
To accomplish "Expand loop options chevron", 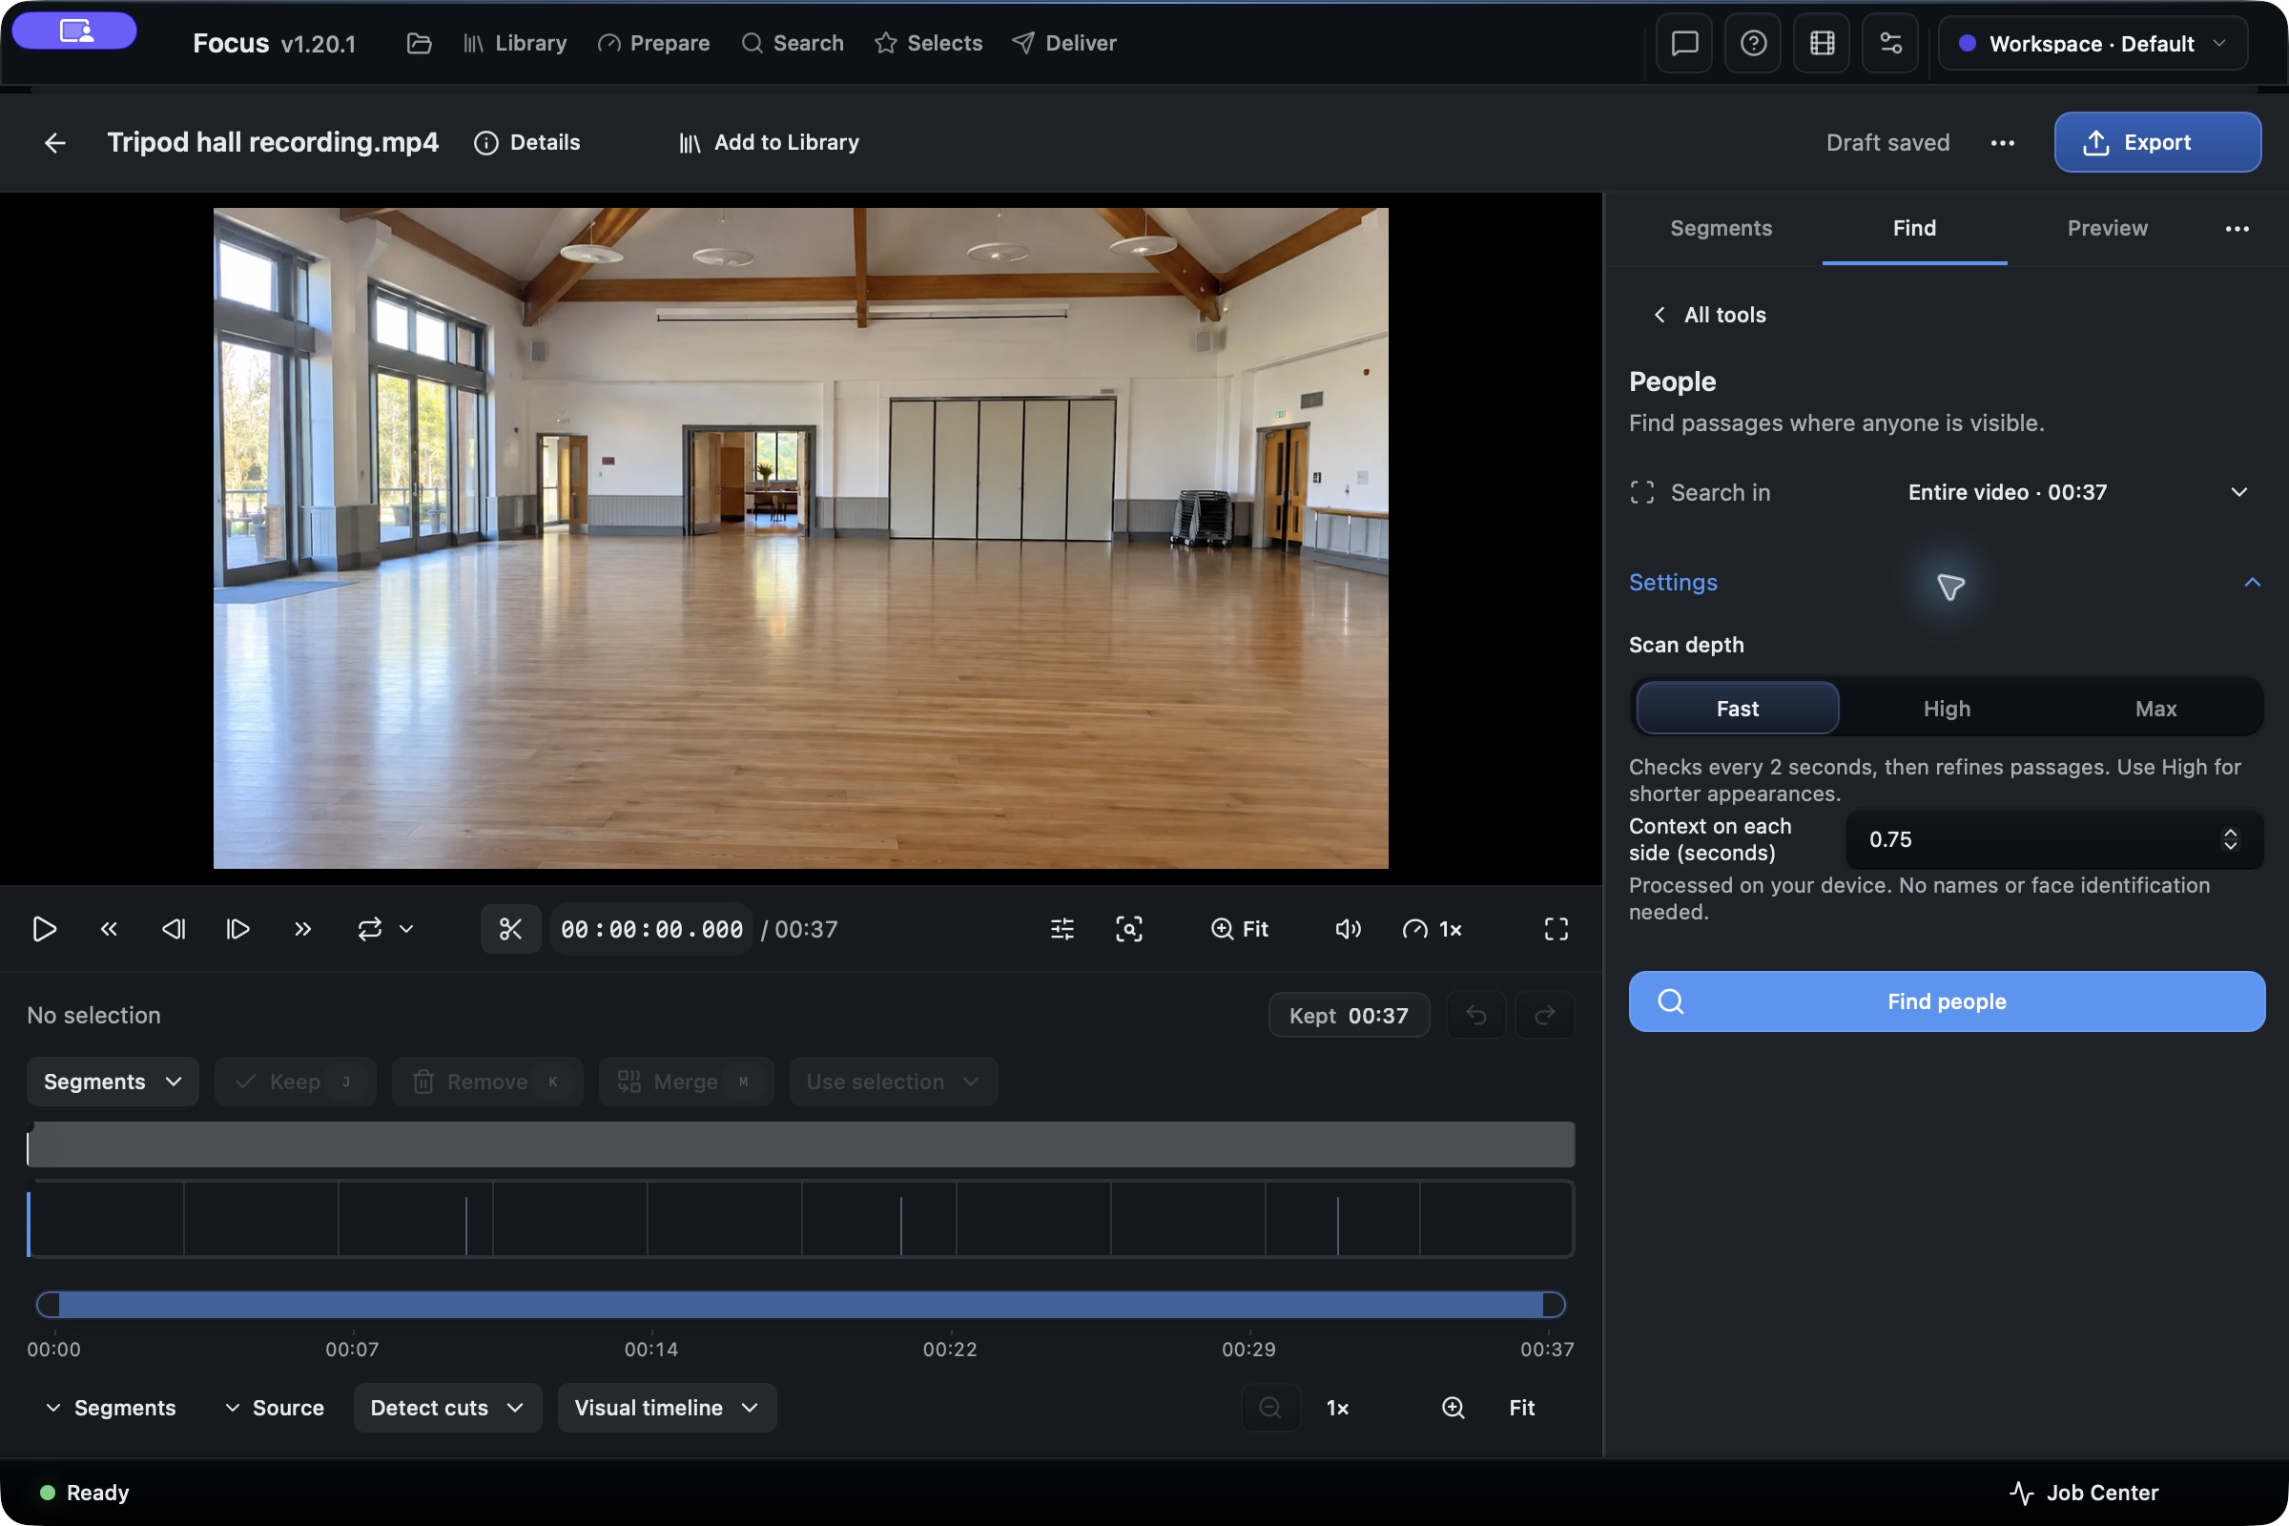I will coord(407,929).
